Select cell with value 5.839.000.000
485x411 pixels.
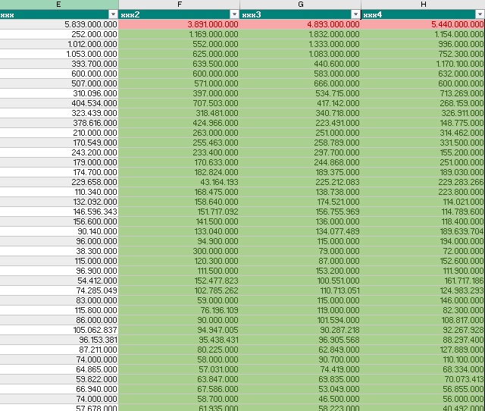[59, 24]
